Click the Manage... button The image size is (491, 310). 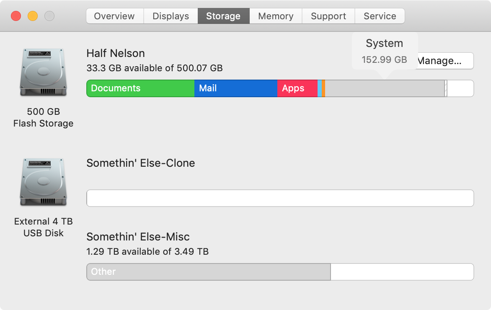(x=445, y=60)
